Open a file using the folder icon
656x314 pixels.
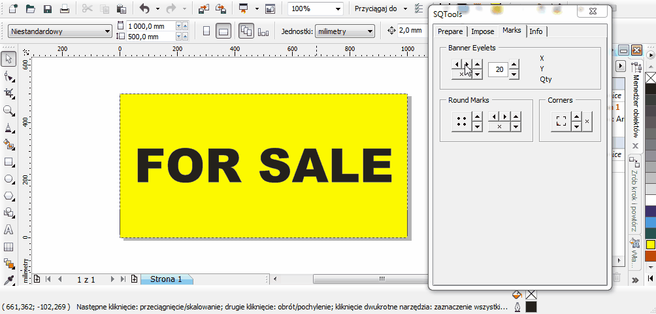31,9
